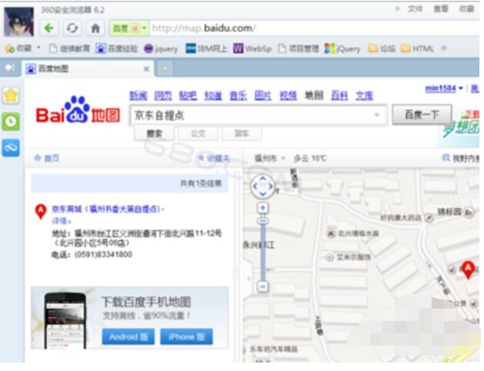The height and width of the screenshot is (371, 484).
Task: Open the 百科 link
Action: 339,96
